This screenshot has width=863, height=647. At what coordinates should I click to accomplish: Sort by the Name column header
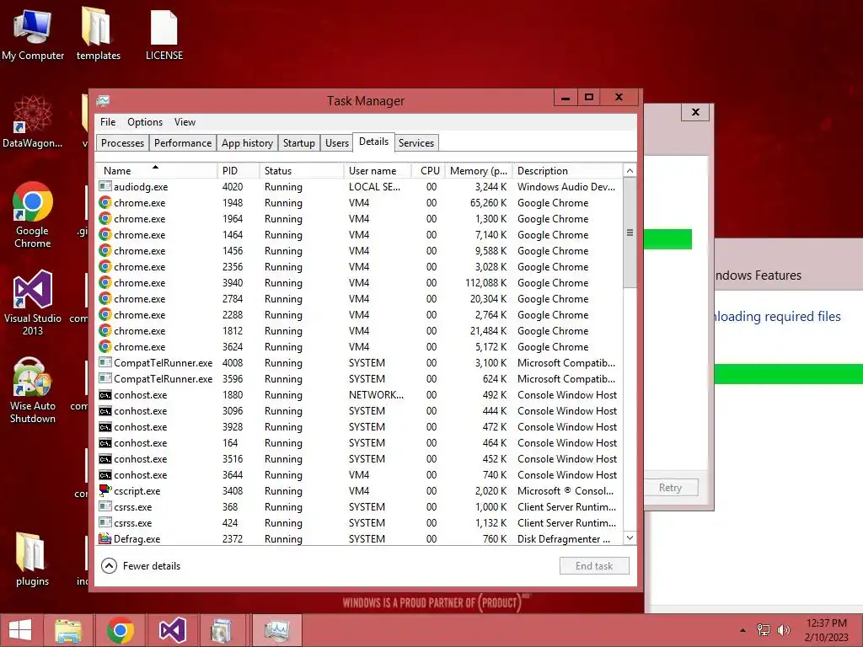tap(157, 170)
